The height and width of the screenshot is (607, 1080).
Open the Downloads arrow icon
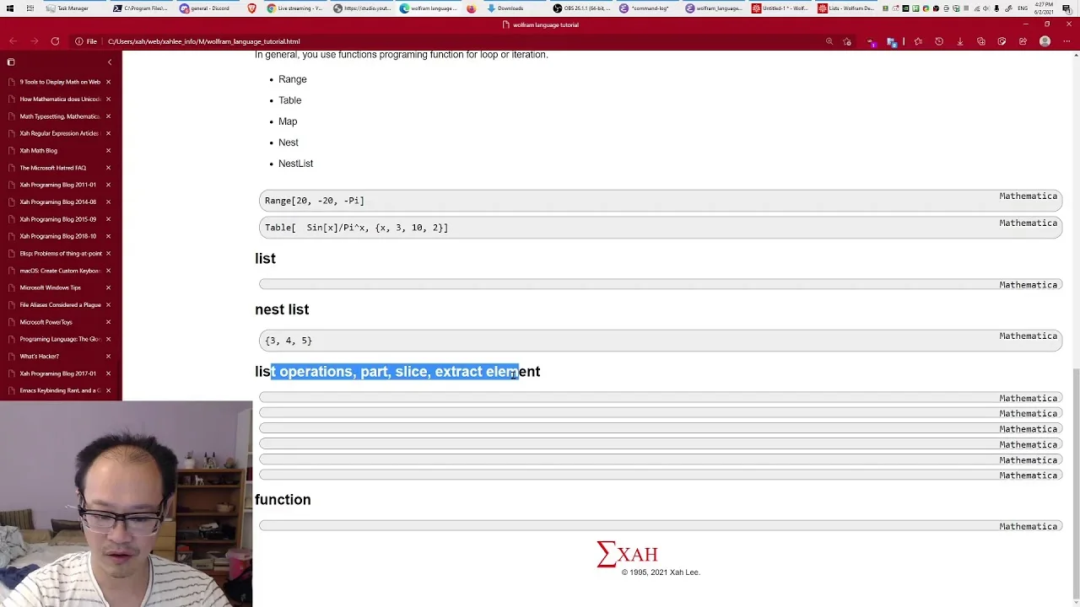[960, 41]
